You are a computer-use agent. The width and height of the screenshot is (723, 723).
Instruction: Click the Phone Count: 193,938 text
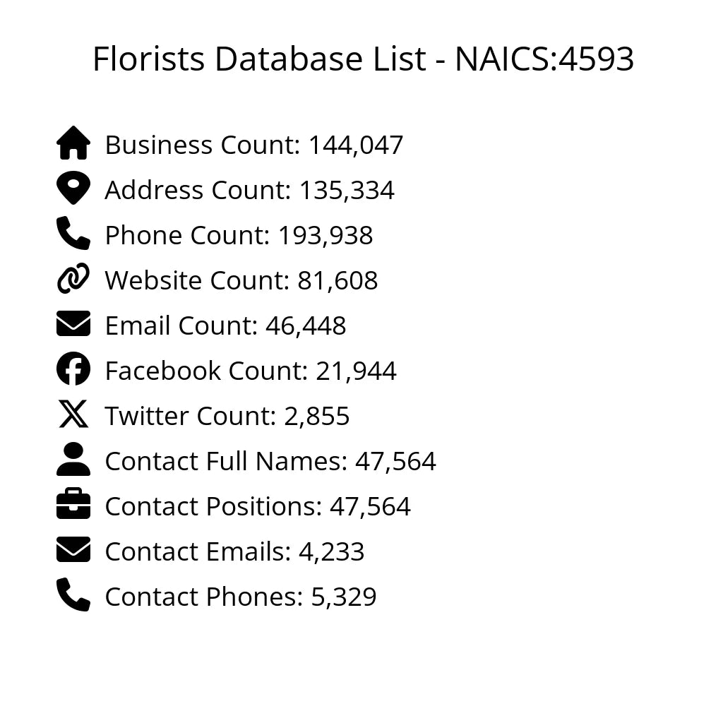coord(239,236)
